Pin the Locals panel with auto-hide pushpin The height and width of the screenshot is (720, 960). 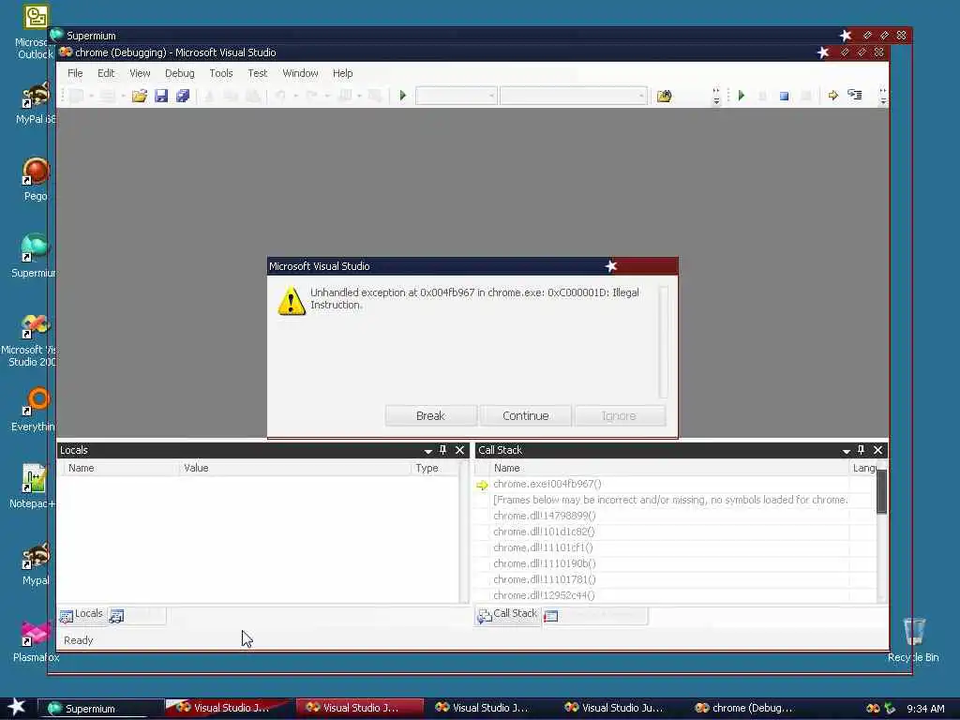tap(443, 450)
